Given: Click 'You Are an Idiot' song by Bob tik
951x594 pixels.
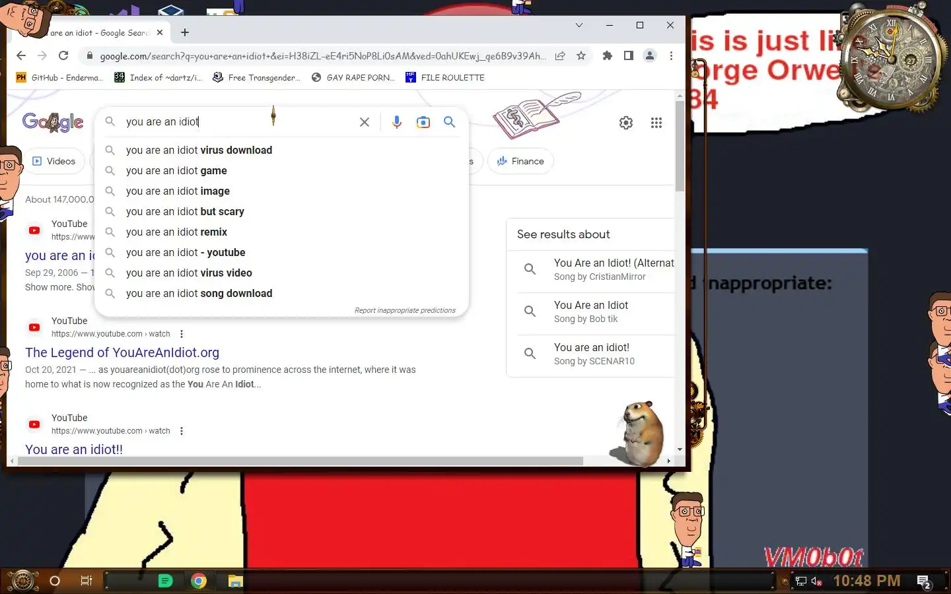Looking at the screenshot, I should coord(591,312).
